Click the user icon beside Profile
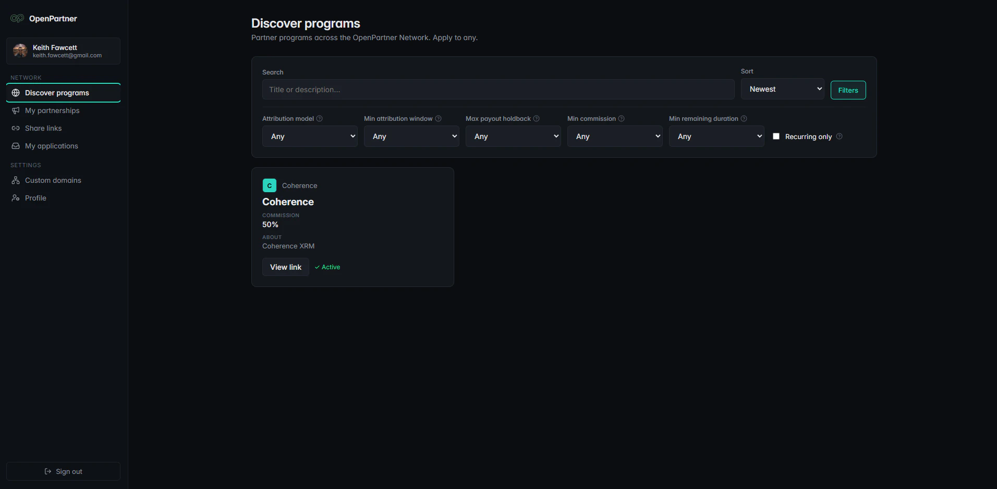The image size is (997, 489). point(16,198)
